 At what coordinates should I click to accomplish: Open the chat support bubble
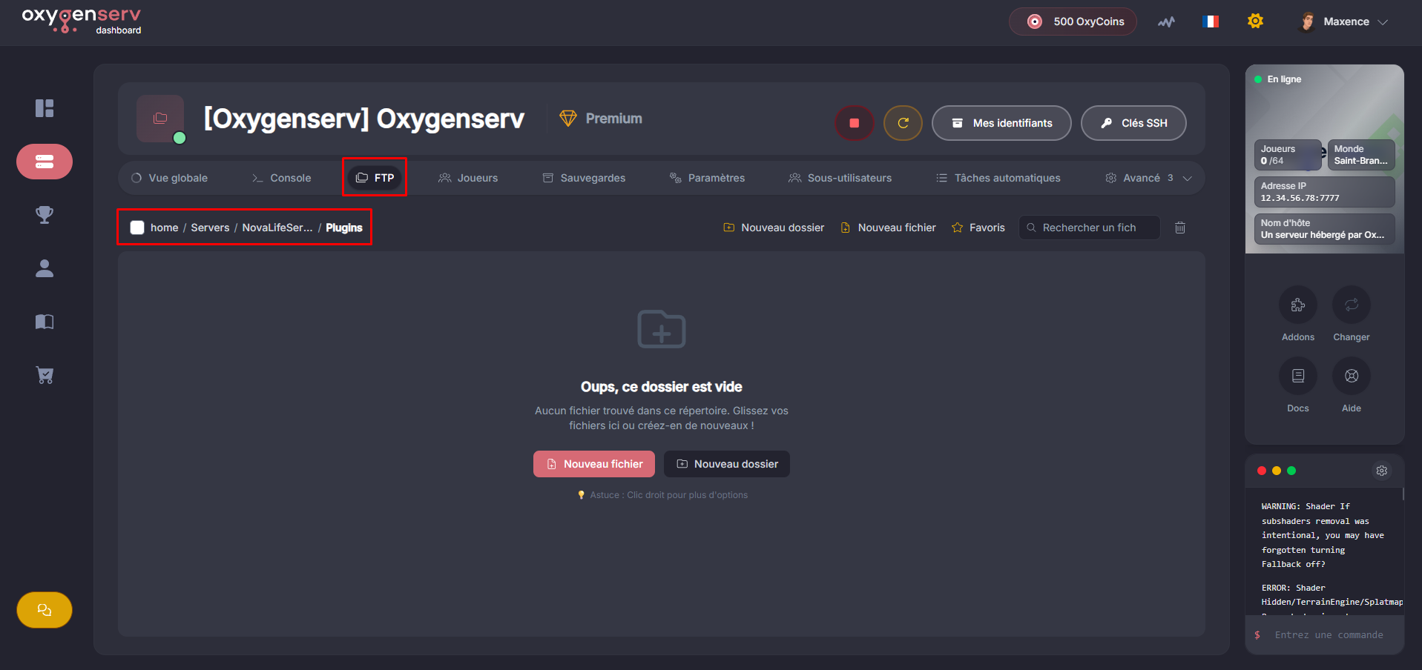pyautogui.click(x=45, y=610)
